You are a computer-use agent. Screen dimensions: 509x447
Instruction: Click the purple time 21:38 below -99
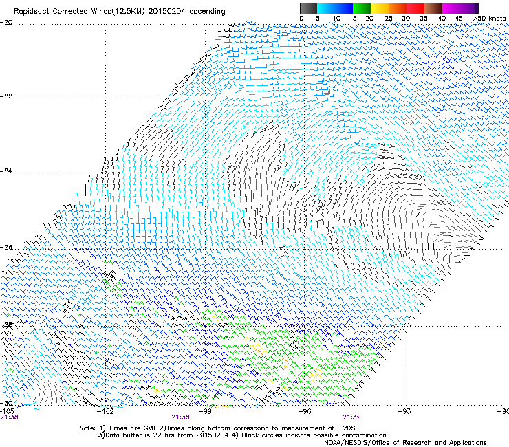(x=181, y=417)
